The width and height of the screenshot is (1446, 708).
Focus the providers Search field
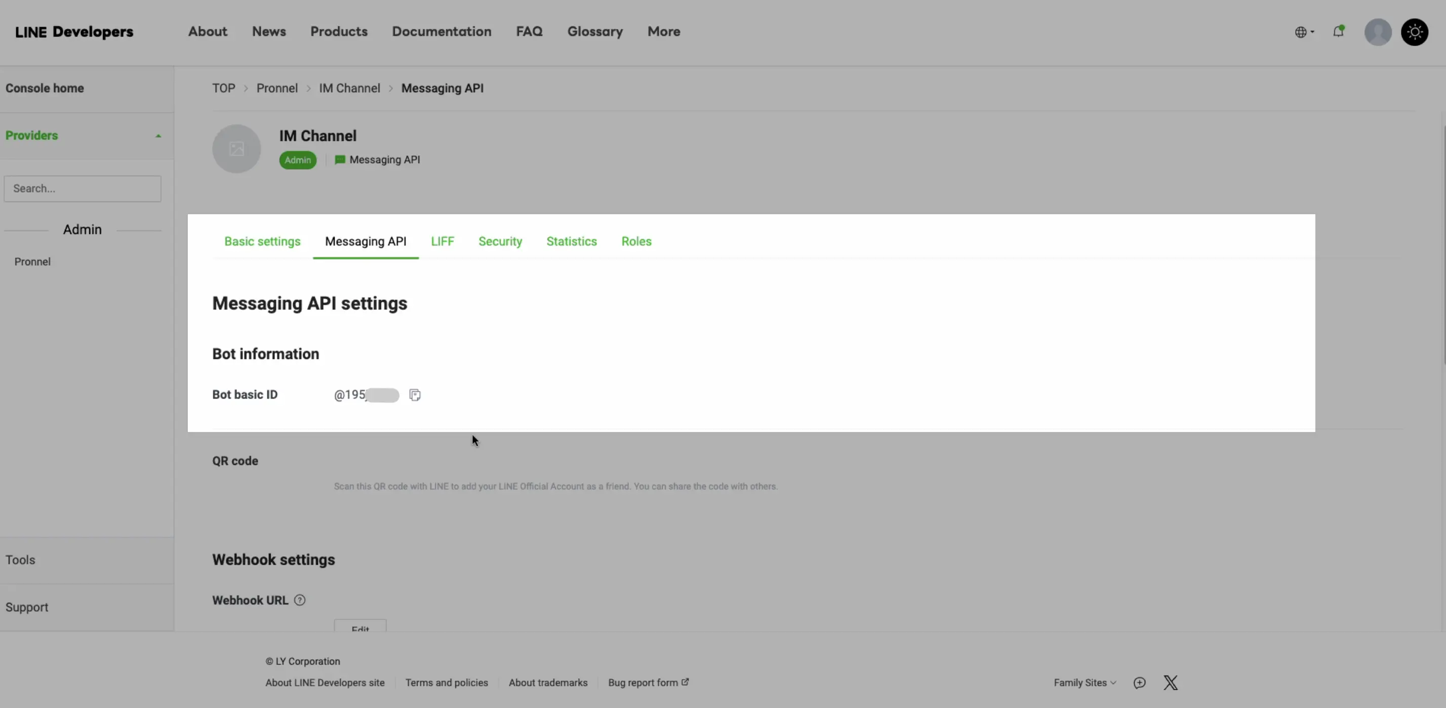[83, 189]
